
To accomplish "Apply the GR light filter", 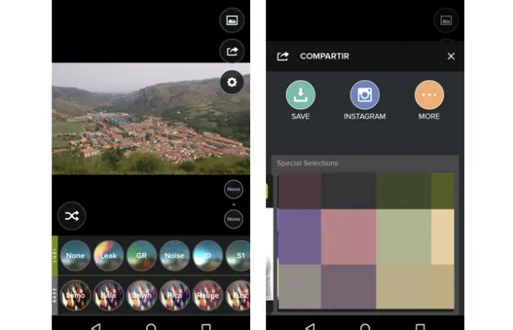I will pos(142,255).
